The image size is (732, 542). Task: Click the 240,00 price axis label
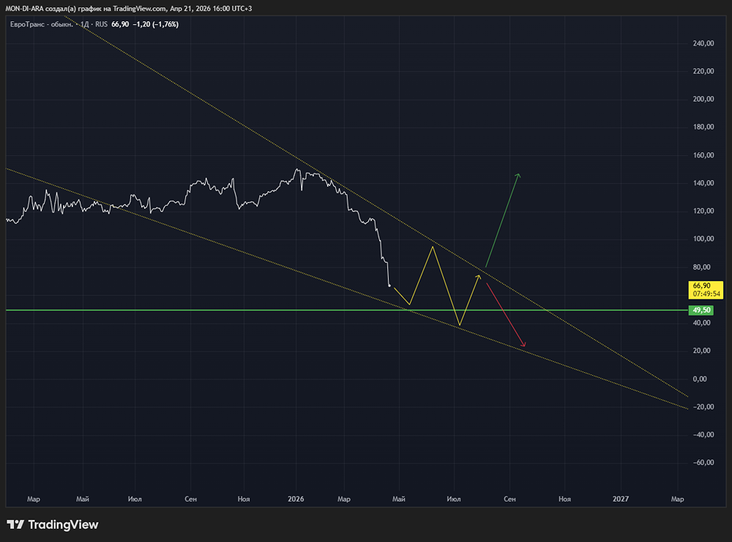(703, 43)
